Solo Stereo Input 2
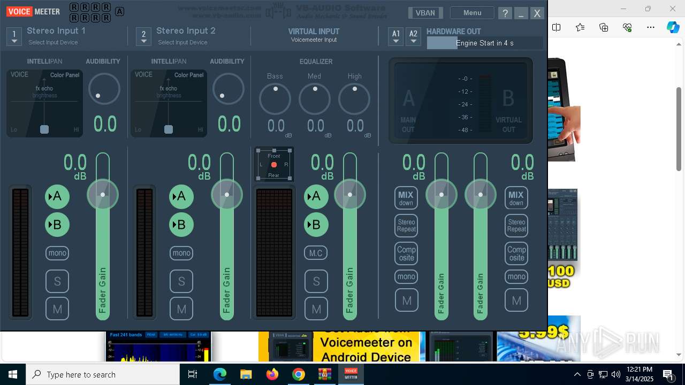The image size is (685, 385). click(181, 281)
